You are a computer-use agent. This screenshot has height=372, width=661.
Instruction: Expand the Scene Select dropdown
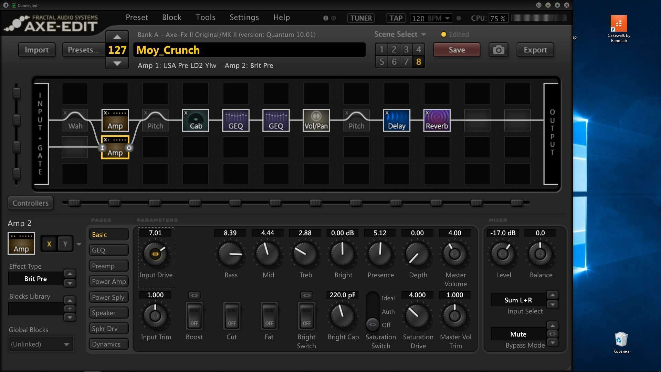pos(400,34)
